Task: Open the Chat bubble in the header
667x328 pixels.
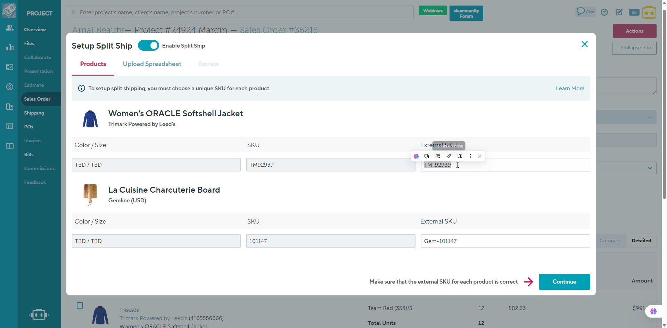Action: pyautogui.click(x=585, y=12)
